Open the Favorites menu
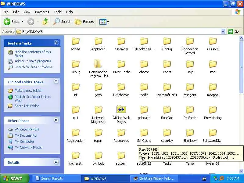Viewport: 244px width, 183px height. (x=42, y=12)
